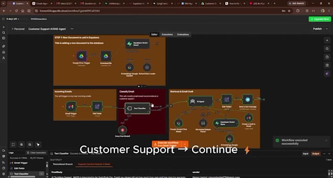The image size is (333, 178).
Task: Switch to the Inbox Gmail browser tab
Action: pos(66,3)
